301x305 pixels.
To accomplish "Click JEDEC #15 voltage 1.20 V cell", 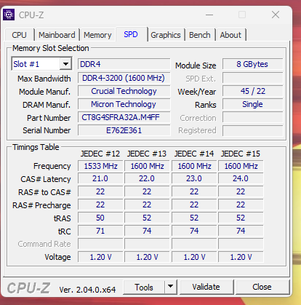I will [241, 257].
